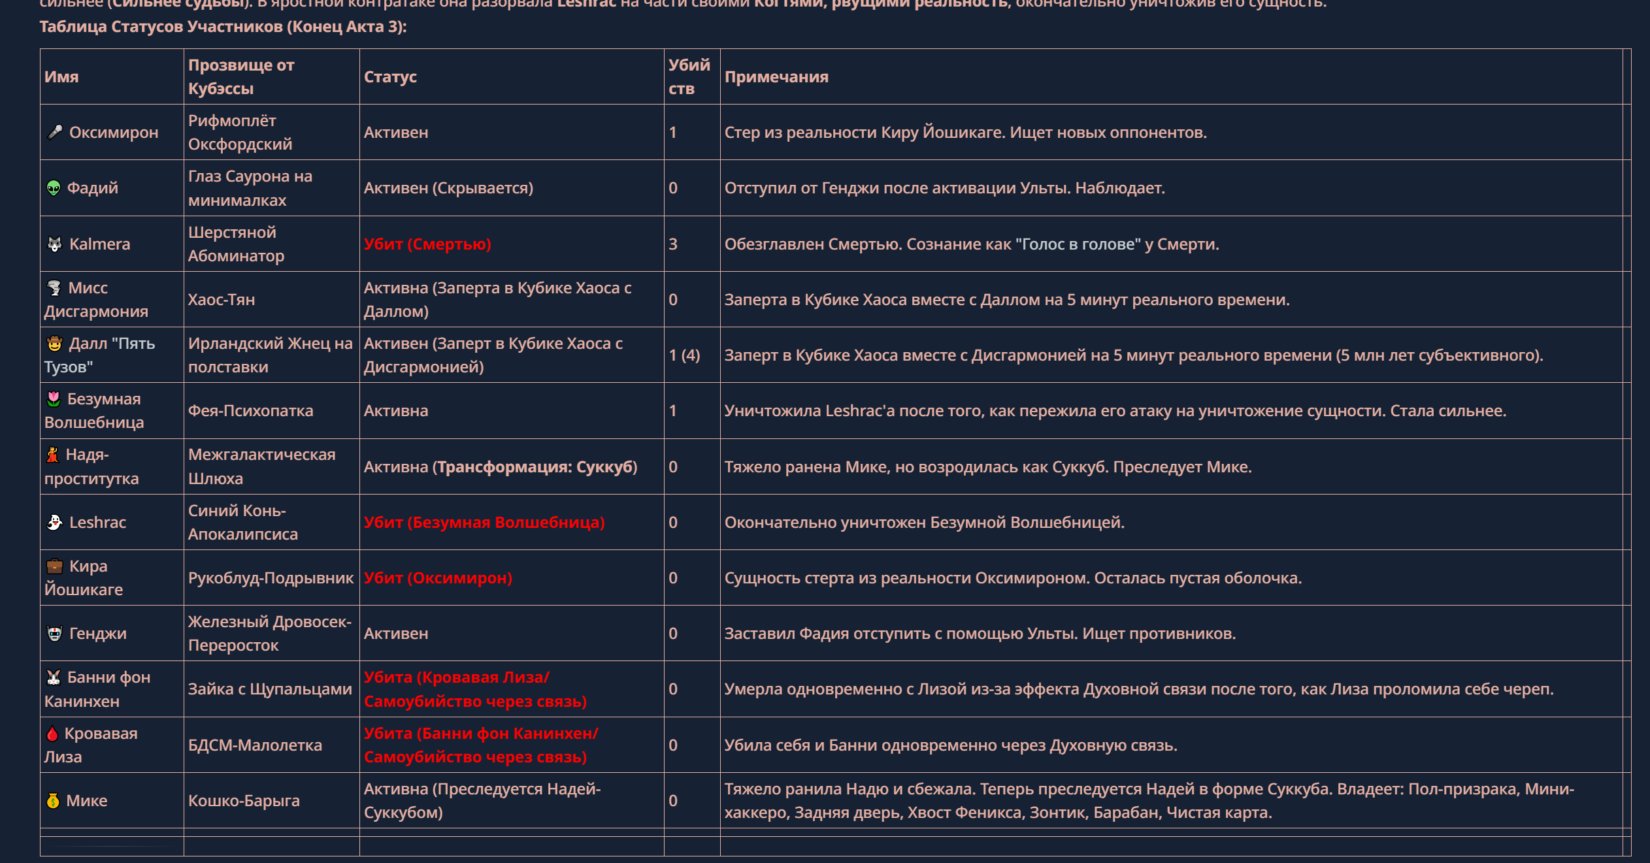Select the name 'Генджи'
Viewport: 1650px width, 863px height.
[x=98, y=634]
